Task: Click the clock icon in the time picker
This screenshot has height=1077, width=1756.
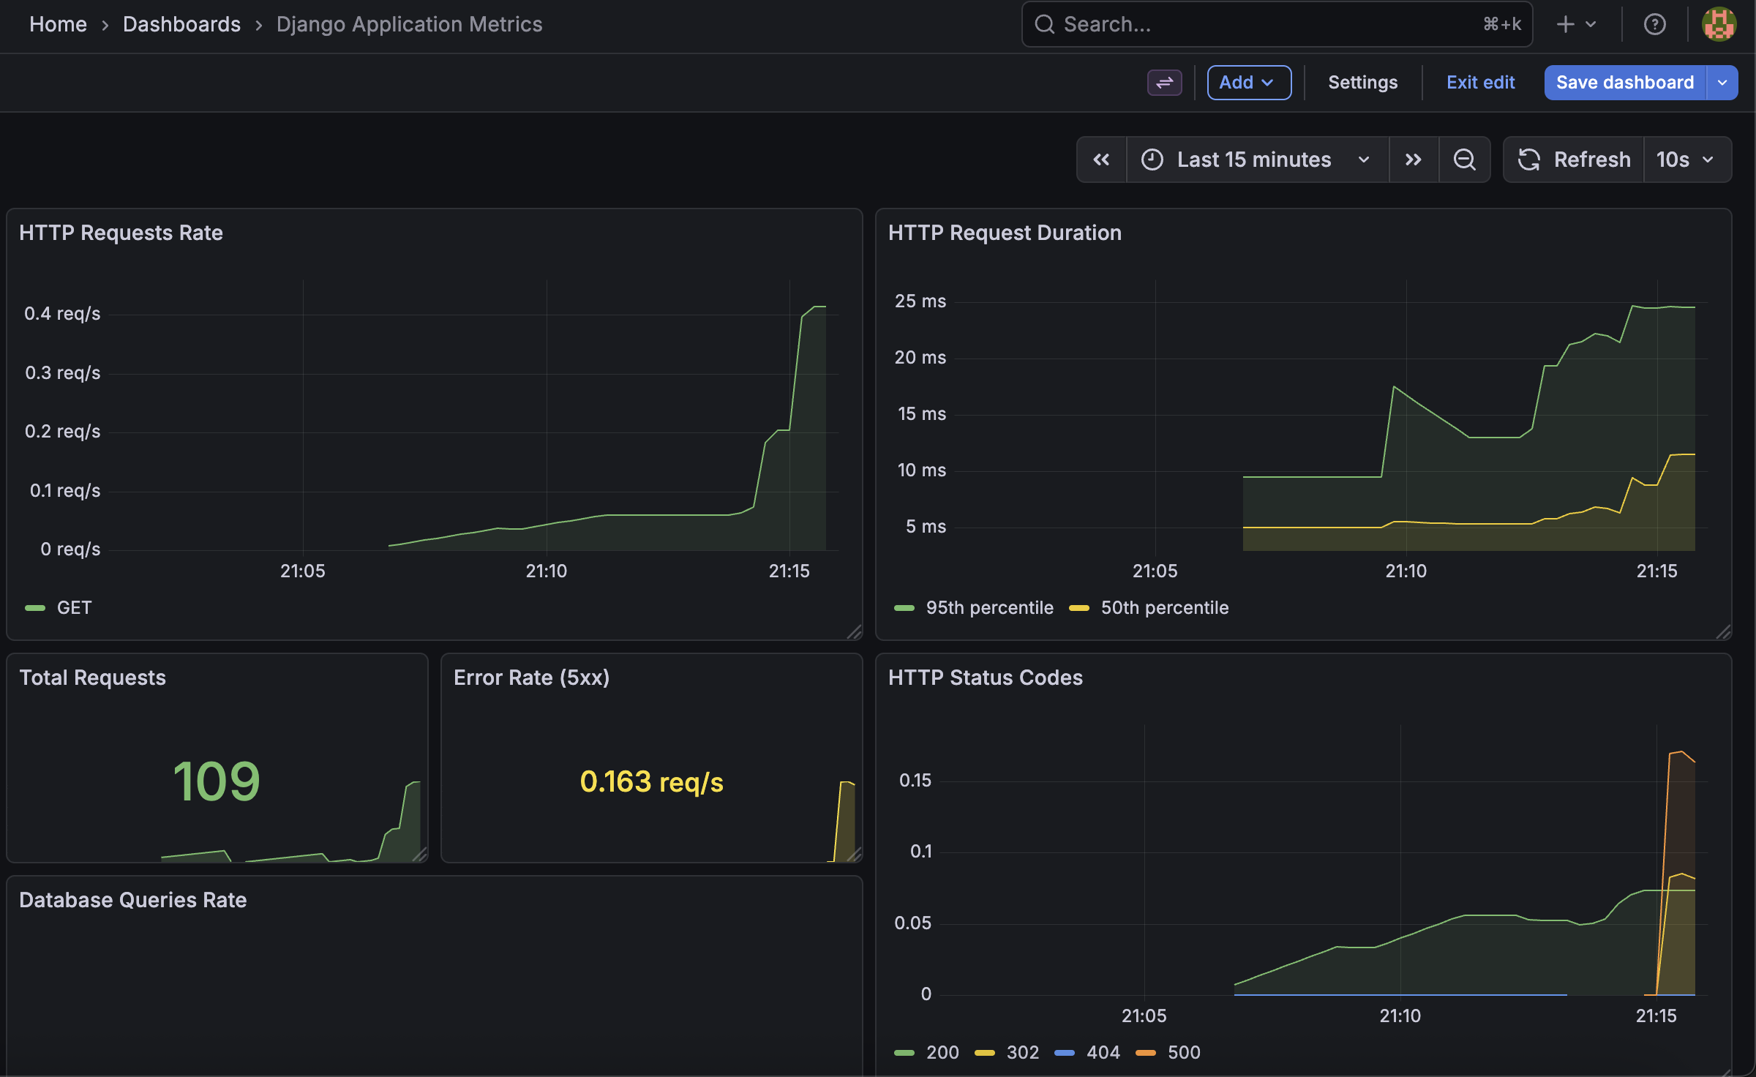Action: [x=1152, y=159]
